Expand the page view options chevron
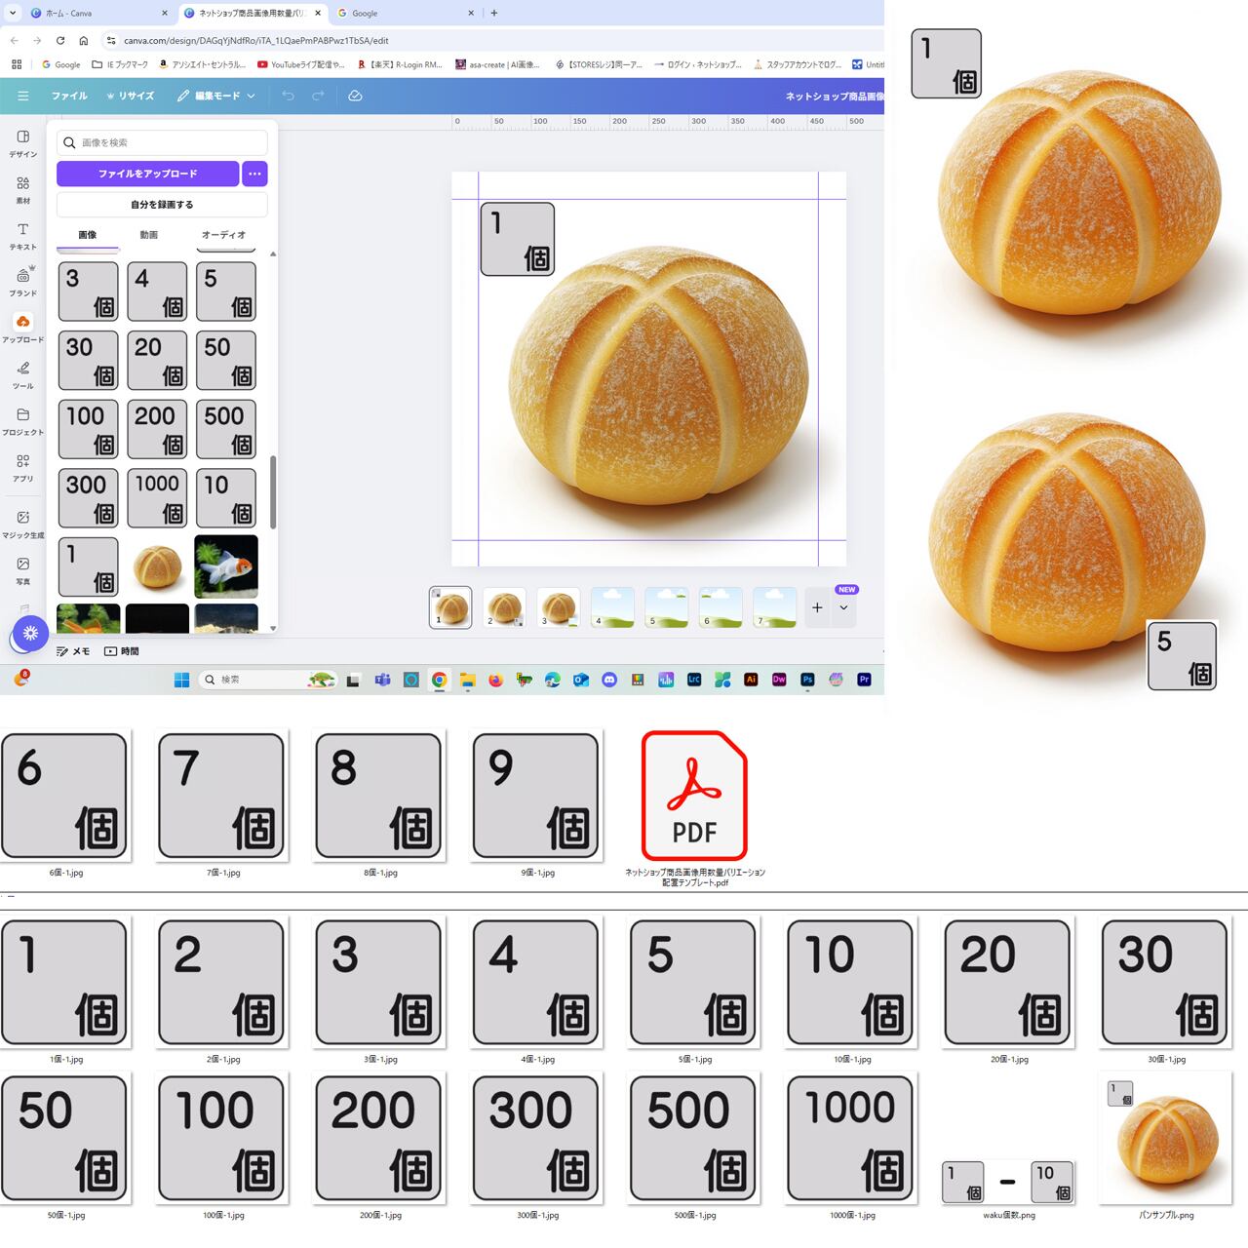 point(843,607)
